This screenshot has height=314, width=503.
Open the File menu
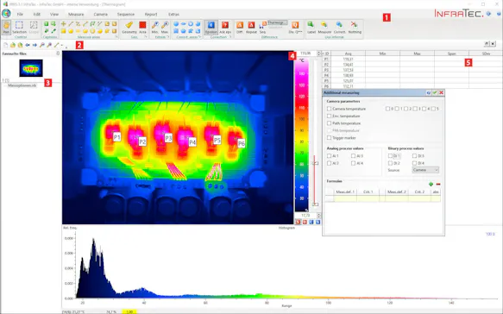point(20,14)
